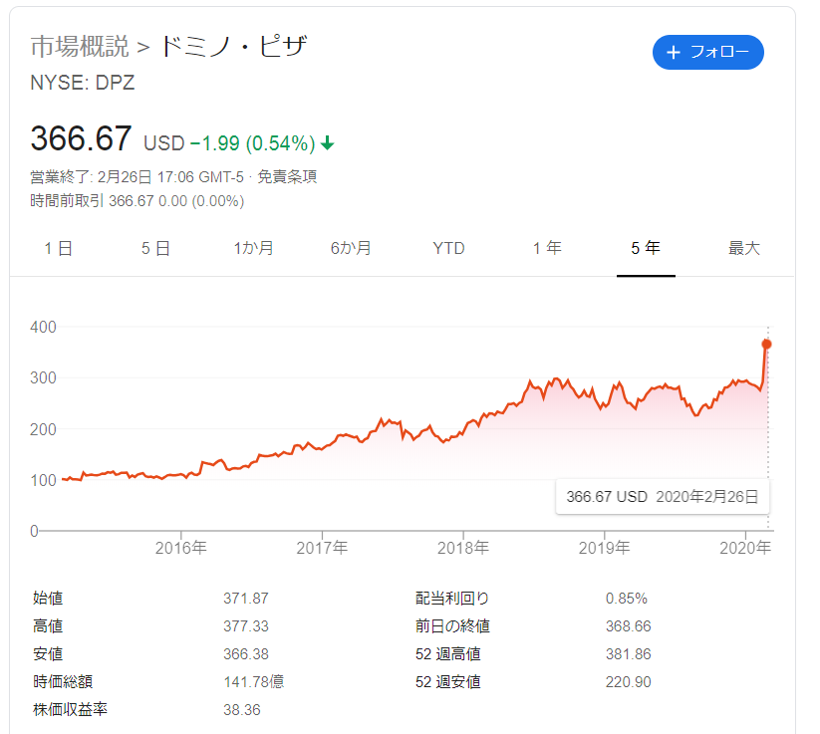Switch to the 5 日 chart range
Viewport: 820px width, 734px height.
pos(155,248)
